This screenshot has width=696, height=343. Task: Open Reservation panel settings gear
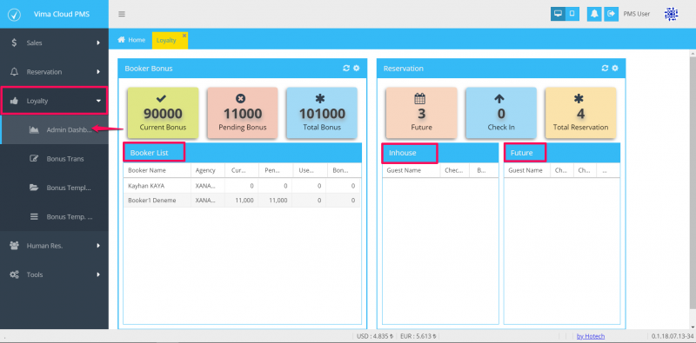point(615,69)
